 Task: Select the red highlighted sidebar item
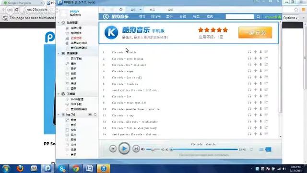(x=76, y=38)
